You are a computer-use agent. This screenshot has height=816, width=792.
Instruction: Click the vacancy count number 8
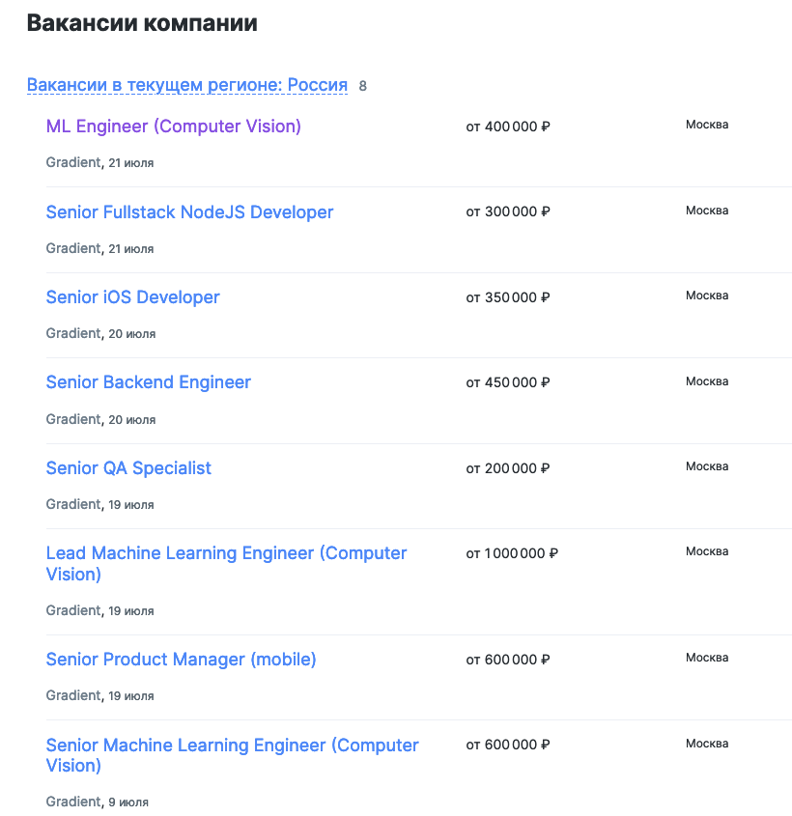click(363, 86)
